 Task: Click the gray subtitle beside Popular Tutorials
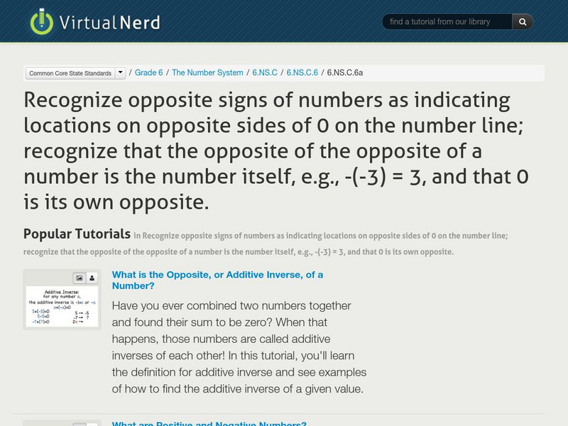tap(319, 236)
